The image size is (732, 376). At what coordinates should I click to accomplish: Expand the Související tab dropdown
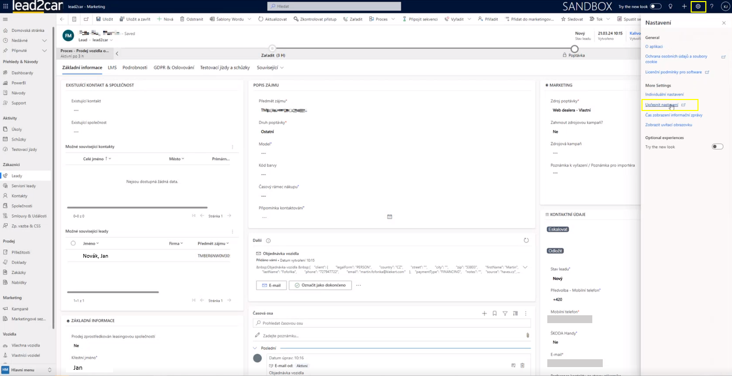tap(282, 68)
